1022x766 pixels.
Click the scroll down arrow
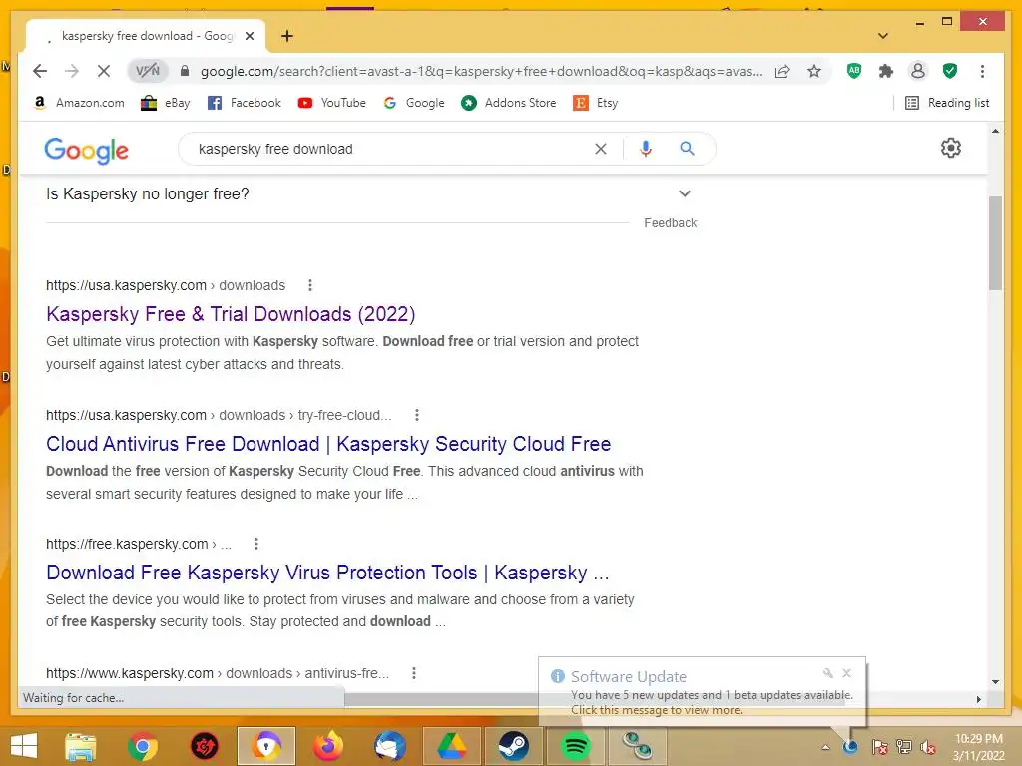click(995, 682)
